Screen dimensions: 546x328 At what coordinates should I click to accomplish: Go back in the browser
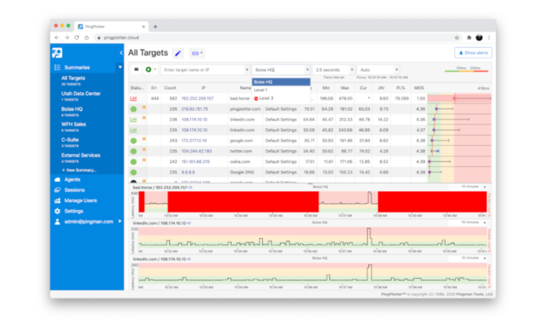click(57, 37)
